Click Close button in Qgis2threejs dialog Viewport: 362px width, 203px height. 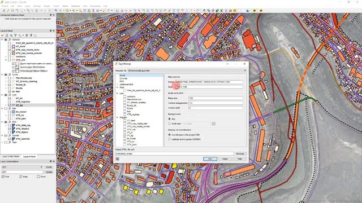click(x=225, y=159)
